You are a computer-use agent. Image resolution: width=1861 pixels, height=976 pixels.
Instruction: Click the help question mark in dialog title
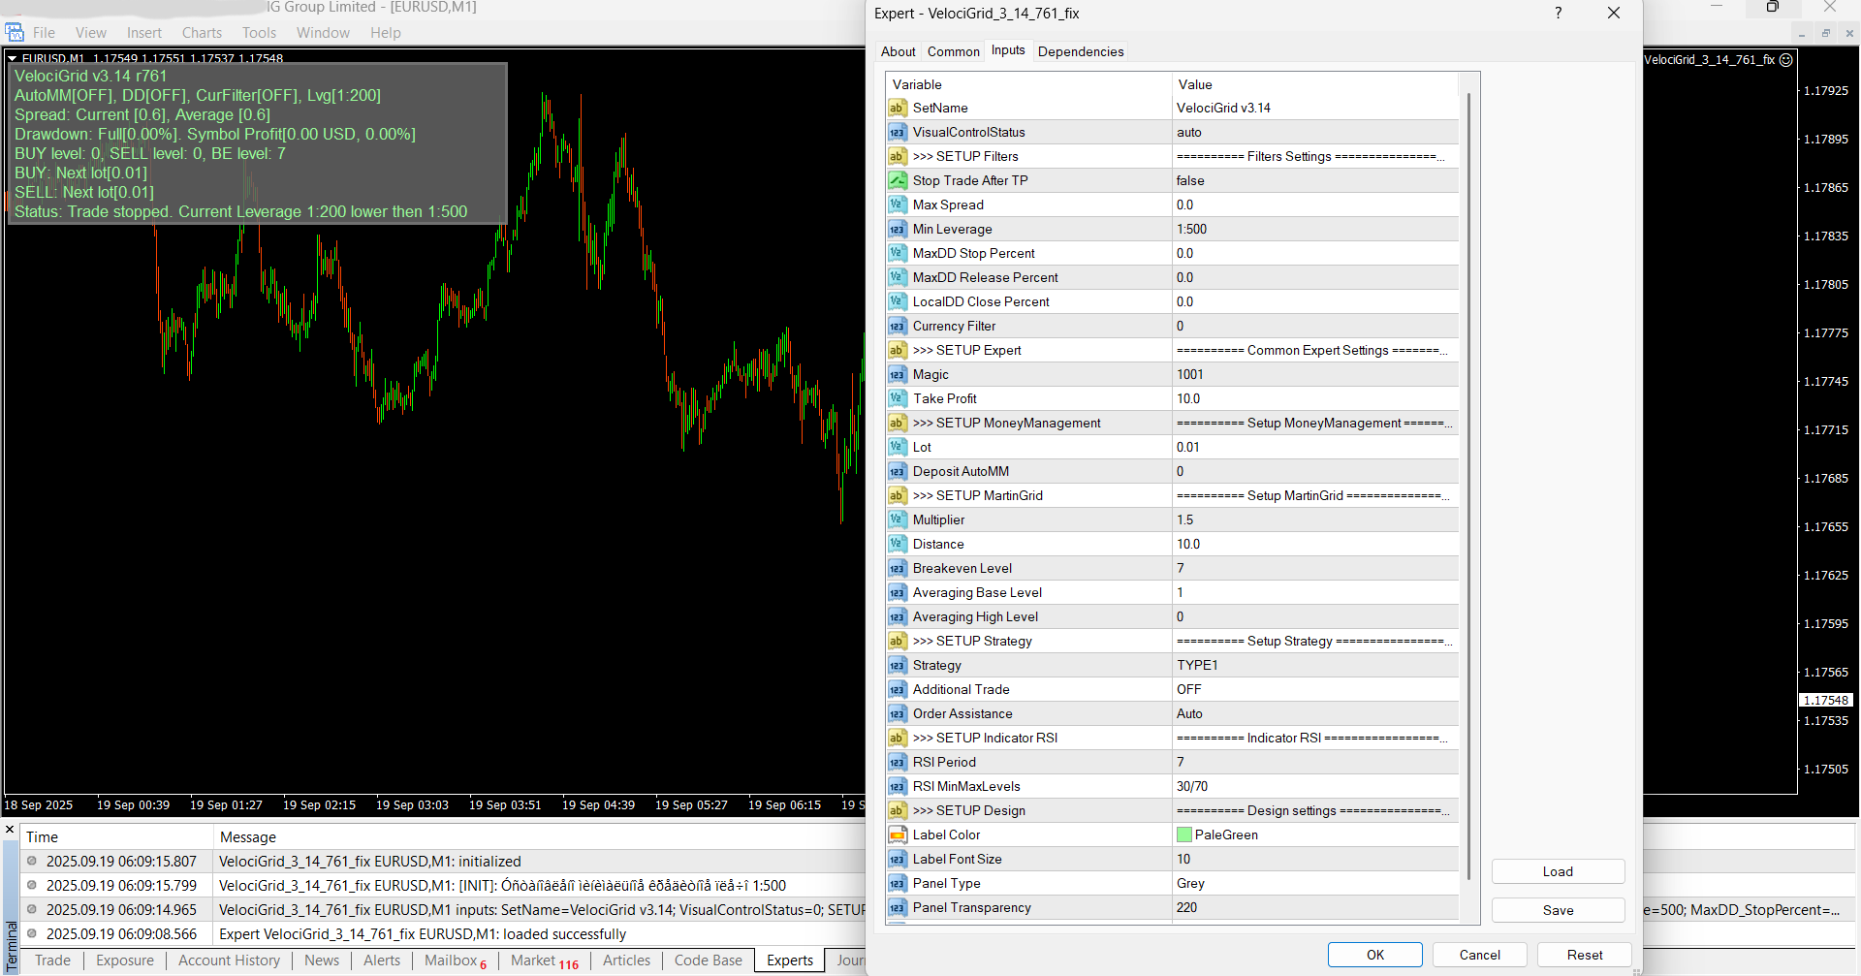pyautogui.click(x=1558, y=14)
